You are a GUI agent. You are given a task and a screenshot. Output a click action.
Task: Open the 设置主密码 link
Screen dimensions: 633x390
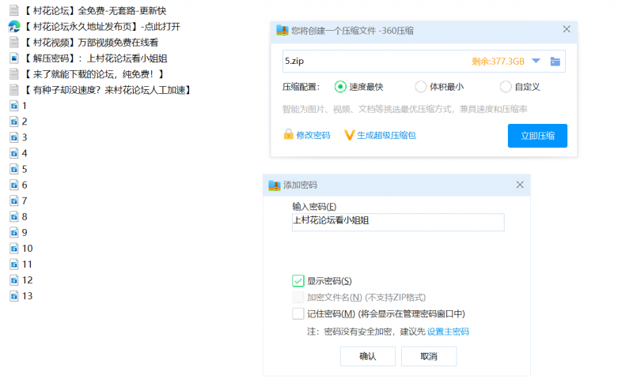pyautogui.click(x=448, y=332)
